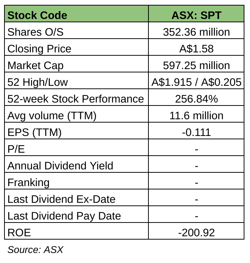The image size is (250, 263).
Task: Click the Avg volume (TTM) label
Action: 52,116
